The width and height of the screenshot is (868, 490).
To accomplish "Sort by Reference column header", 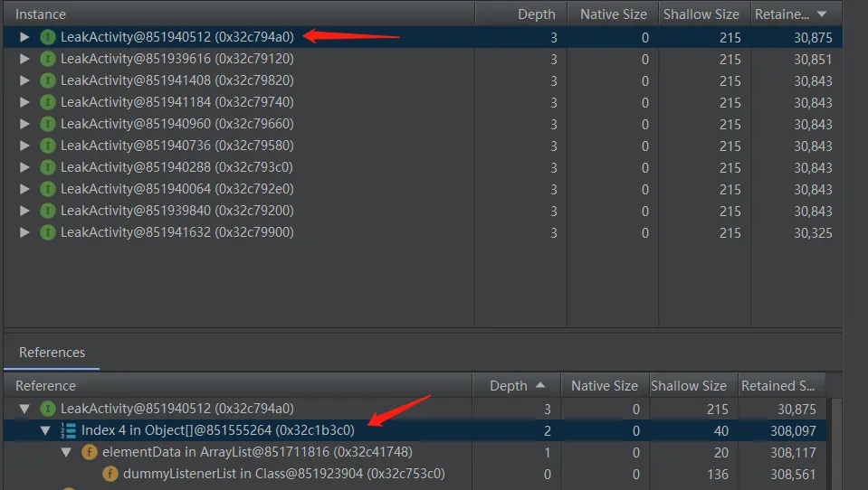I will click(238, 385).
